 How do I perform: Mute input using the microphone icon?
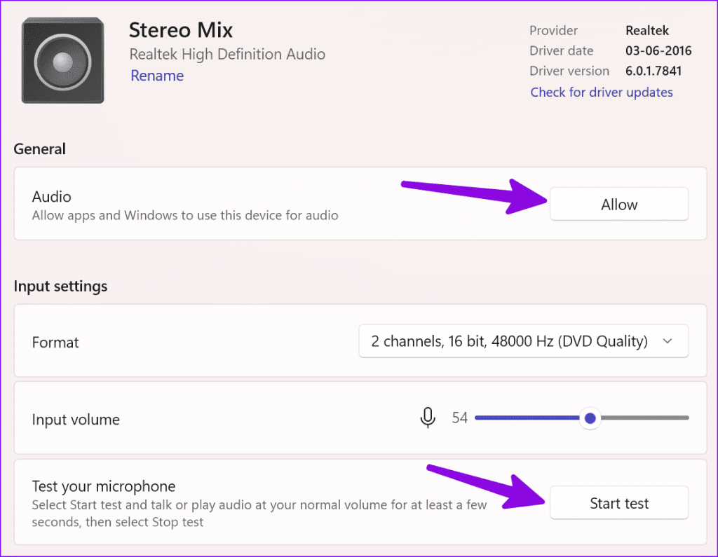(x=427, y=418)
